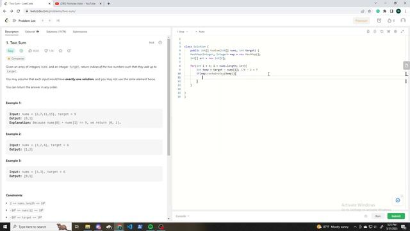Open a new browser tab
410x231 pixels.
click(108, 4)
